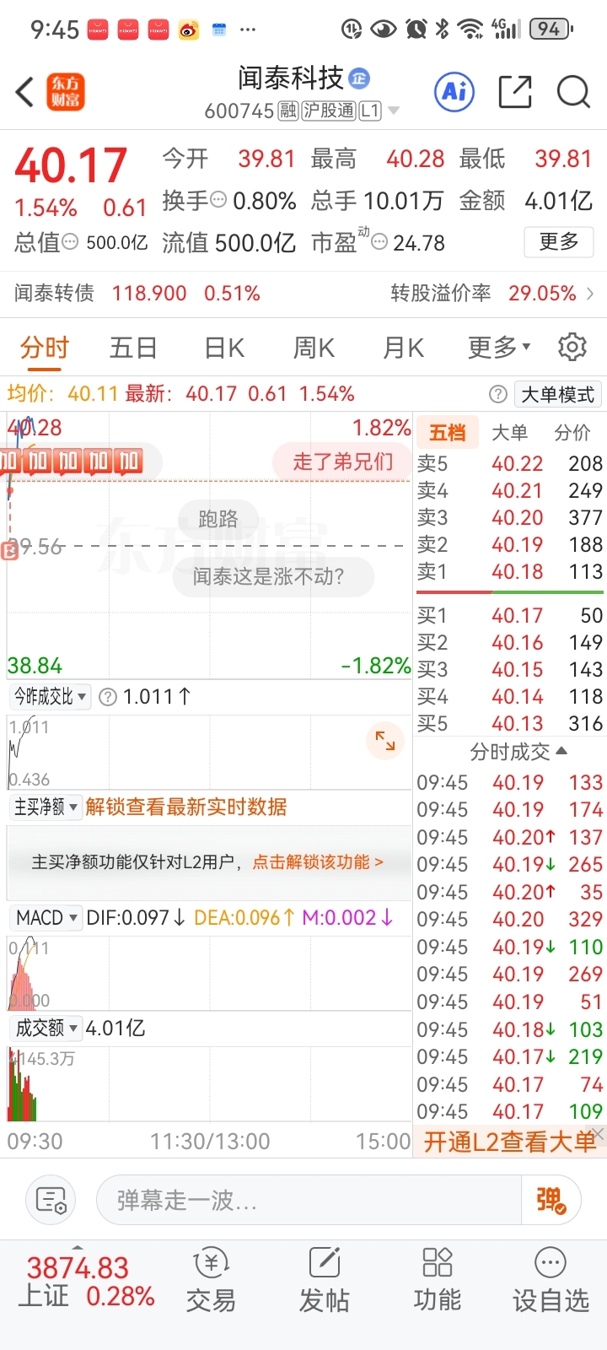Tap 解锁查看最新实时数据 link
This screenshot has width=607, height=1350.
coord(186,807)
